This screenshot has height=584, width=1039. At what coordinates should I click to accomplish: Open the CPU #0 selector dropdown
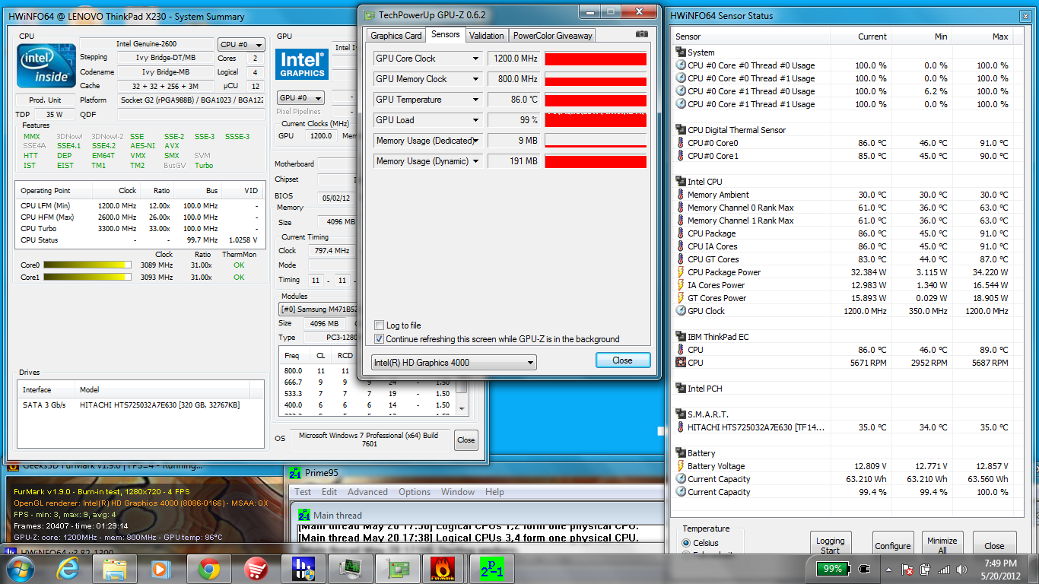tap(242, 45)
